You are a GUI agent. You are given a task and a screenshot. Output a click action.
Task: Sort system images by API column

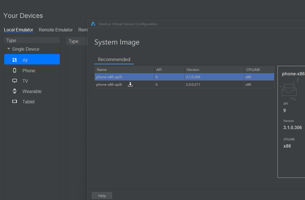(169, 70)
